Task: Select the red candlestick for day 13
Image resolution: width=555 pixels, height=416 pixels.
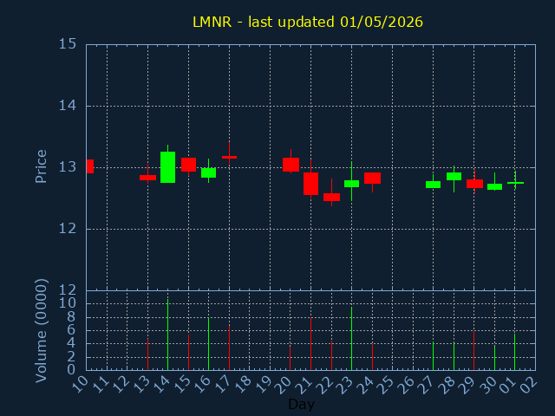Action: tap(147, 178)
